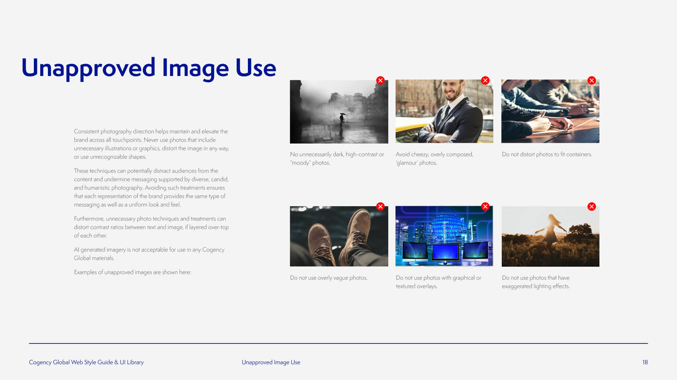Click the line 'Examples of unapproved images are shown here:'
Viewport: 677px width, 380px height.
pyautogui.click(x=133, y=272)
